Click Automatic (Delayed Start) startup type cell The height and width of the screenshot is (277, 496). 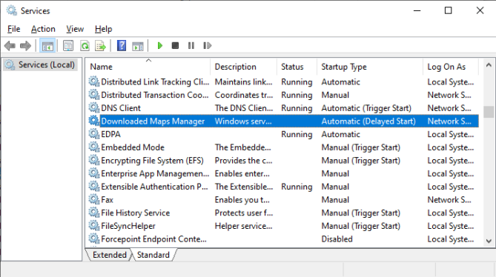368,121
